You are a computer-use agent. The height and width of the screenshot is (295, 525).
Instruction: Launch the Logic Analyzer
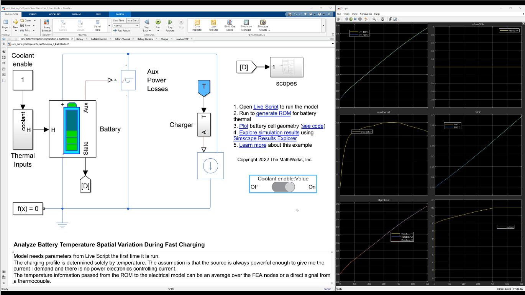click(213, 25)
